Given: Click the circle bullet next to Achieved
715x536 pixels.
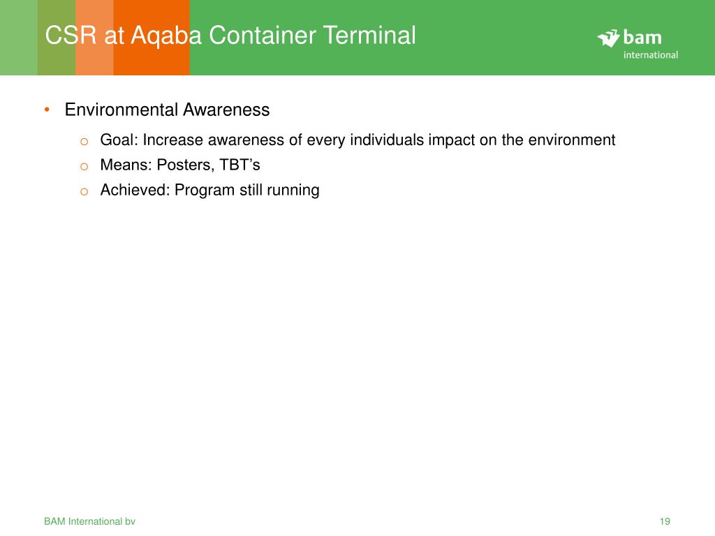Looking at the screenshot, I should click(83, 191).
